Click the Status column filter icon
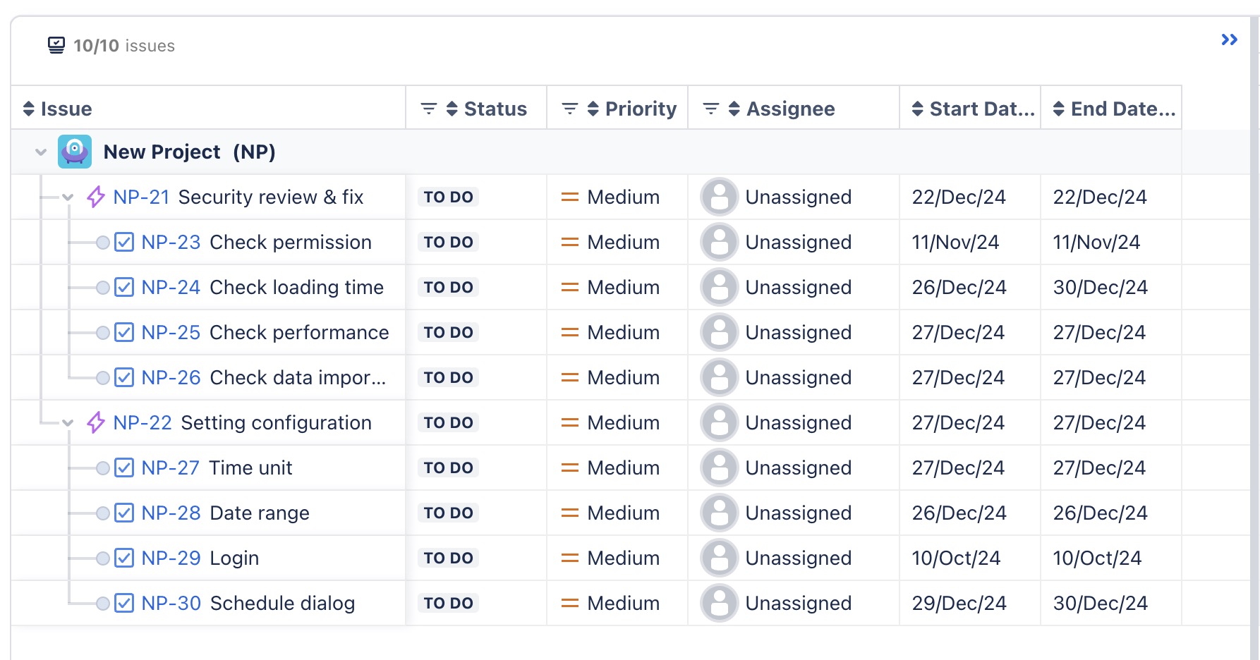 pyautogui.click(x=428, y=109)
